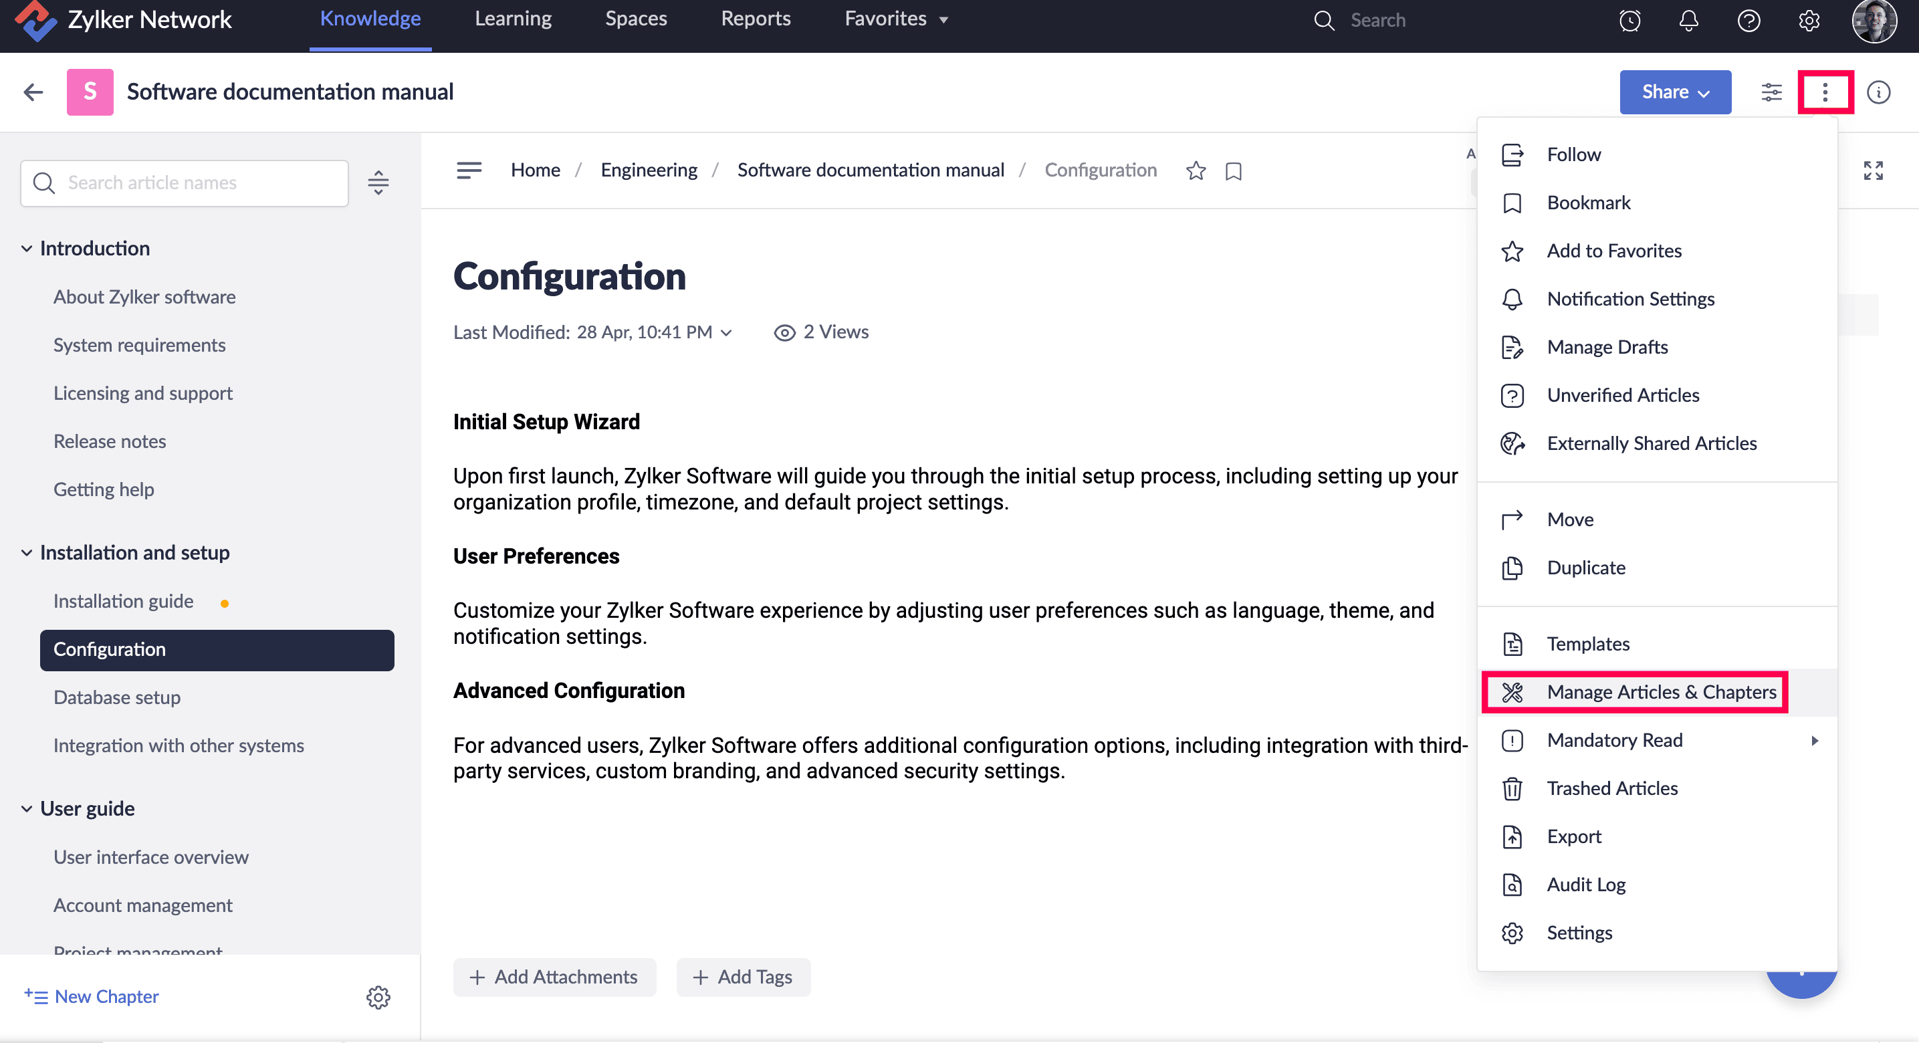Expand the Last Modified date dropdown
This screenshot has height=1043, width=1919.
[x=726, y=333]
